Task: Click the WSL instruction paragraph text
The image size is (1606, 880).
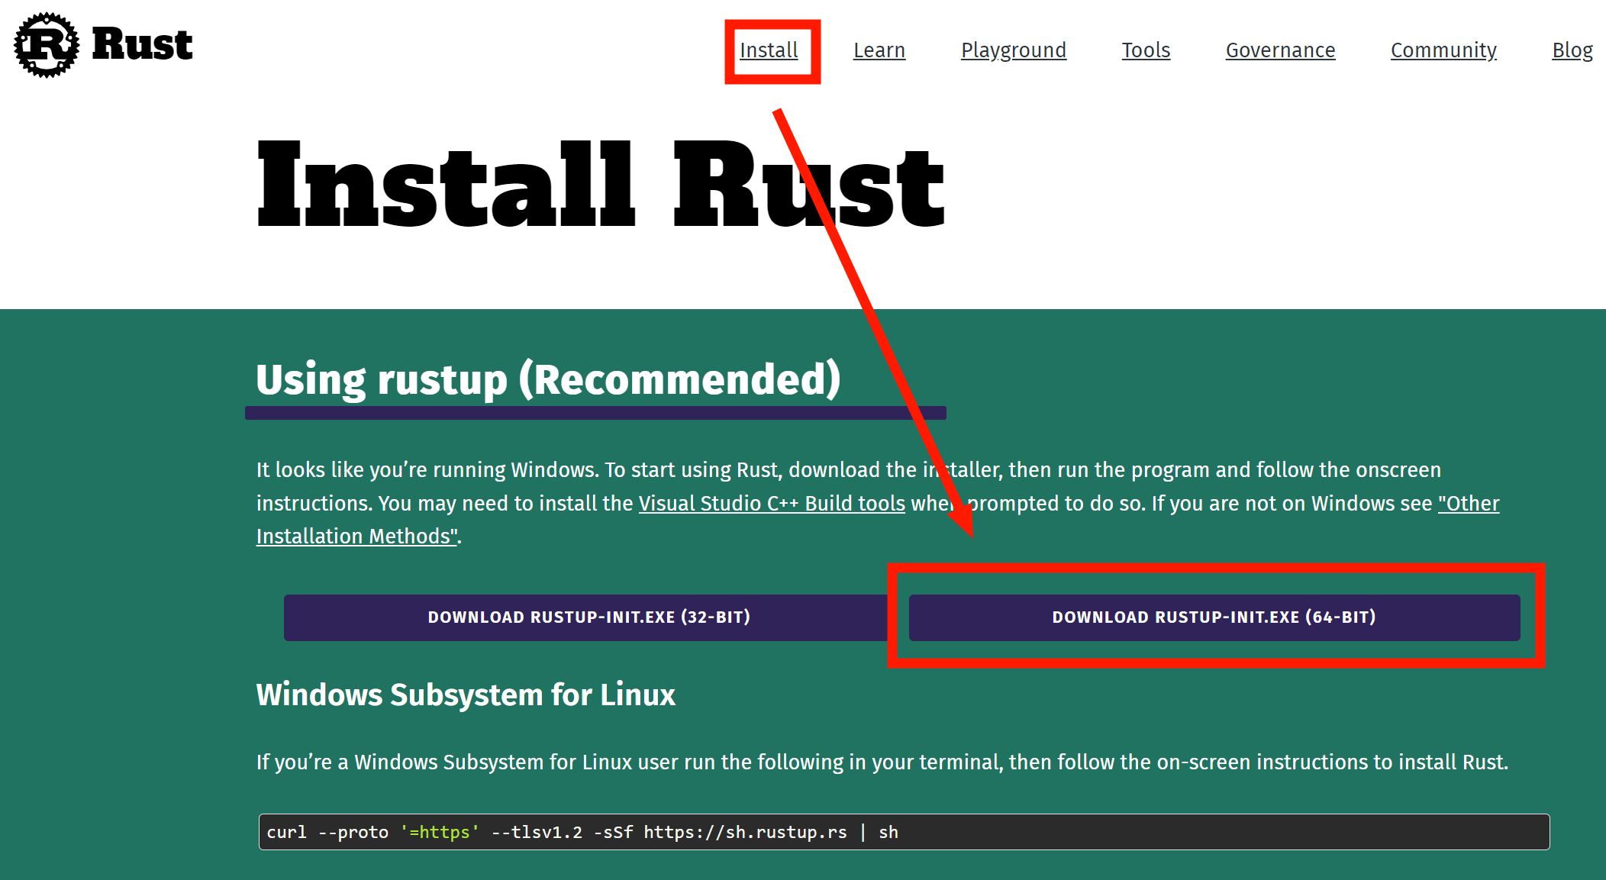Action: [882, 762]
